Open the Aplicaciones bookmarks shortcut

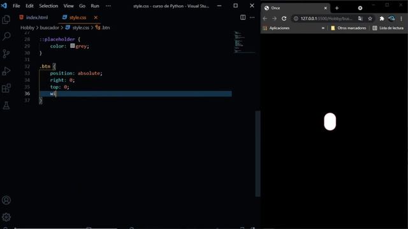click(276, 28)
